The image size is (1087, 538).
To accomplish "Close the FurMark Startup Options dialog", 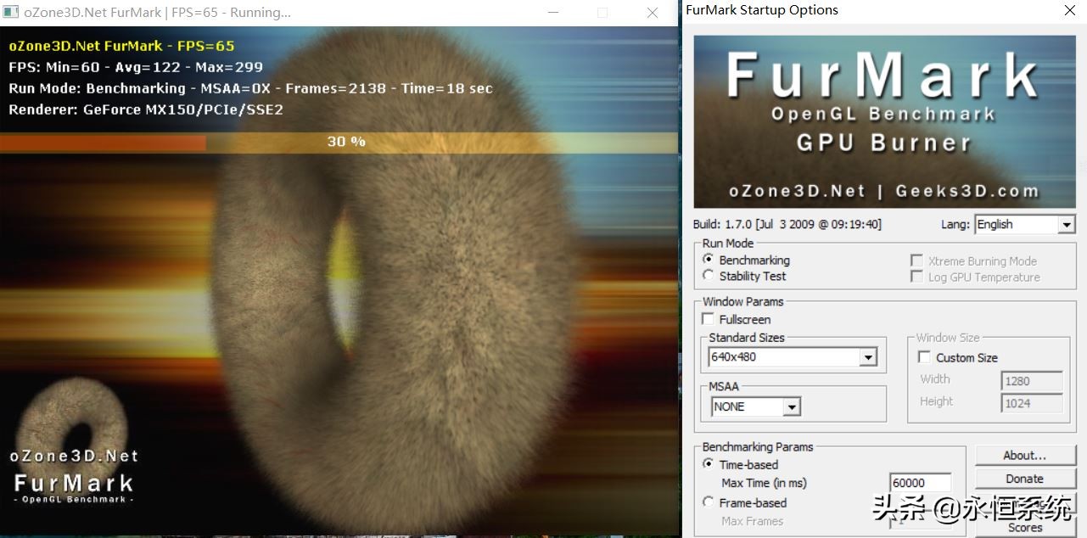I will [1070, 11].
